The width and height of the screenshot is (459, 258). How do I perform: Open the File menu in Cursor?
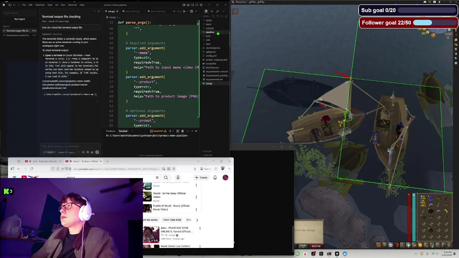(24, 5)
